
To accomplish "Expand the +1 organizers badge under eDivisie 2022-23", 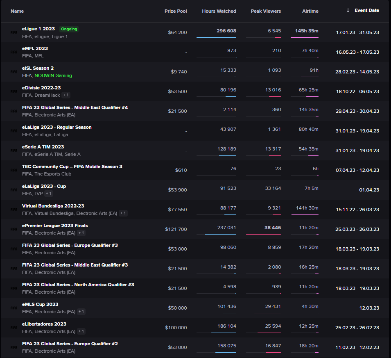I will (x=66, y=95).
